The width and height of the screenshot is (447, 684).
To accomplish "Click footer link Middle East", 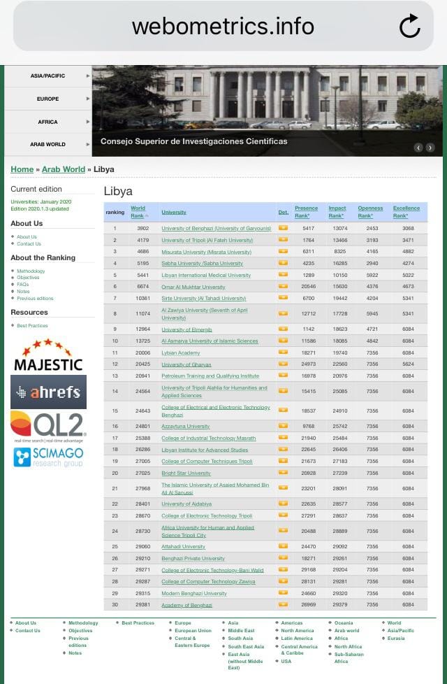I will pyautogui.click(x=242, y=630).
